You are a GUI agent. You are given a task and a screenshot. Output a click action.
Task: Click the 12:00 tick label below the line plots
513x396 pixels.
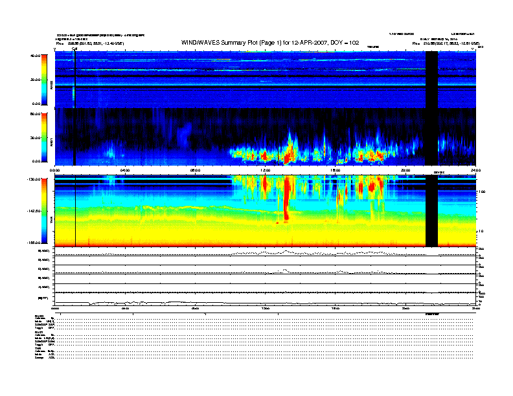pos(266,308)
